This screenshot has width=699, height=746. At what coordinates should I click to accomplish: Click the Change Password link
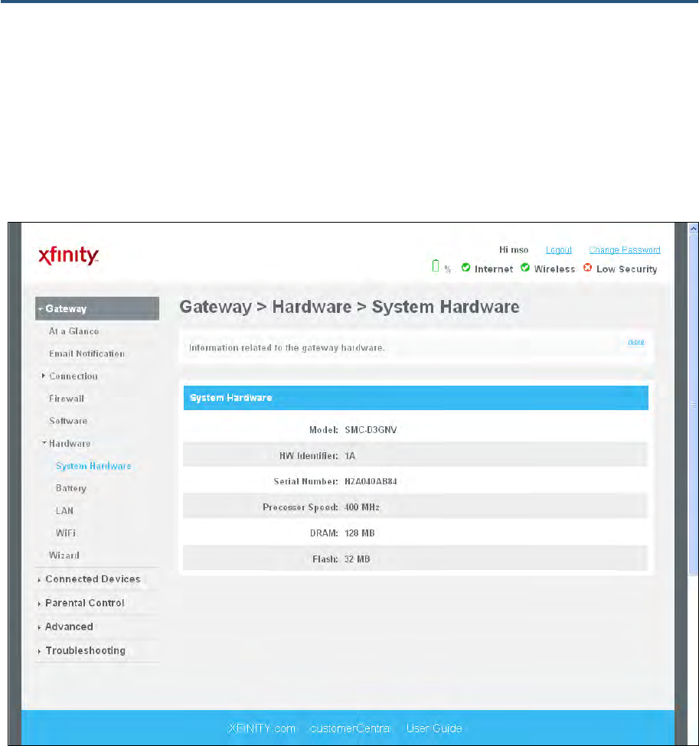coord(624,249)
